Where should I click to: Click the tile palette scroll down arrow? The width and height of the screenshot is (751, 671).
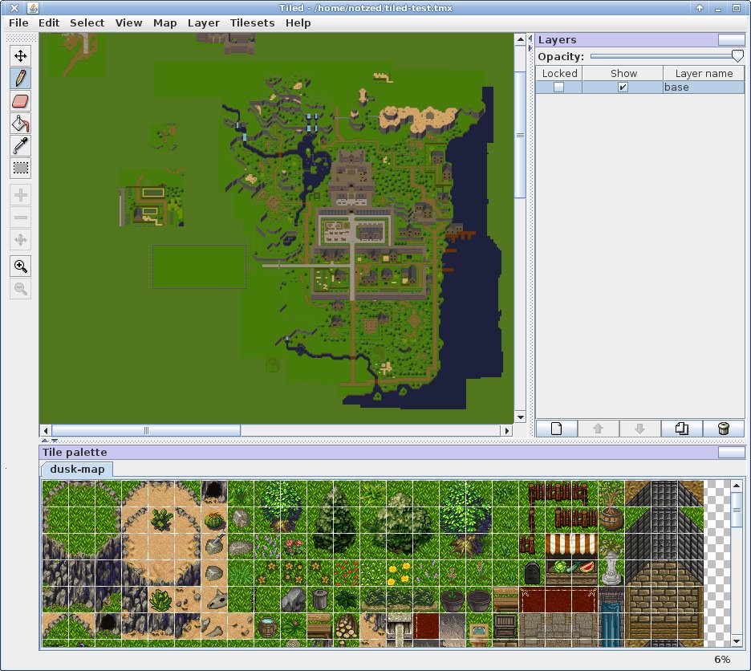(x=737, y=641)
